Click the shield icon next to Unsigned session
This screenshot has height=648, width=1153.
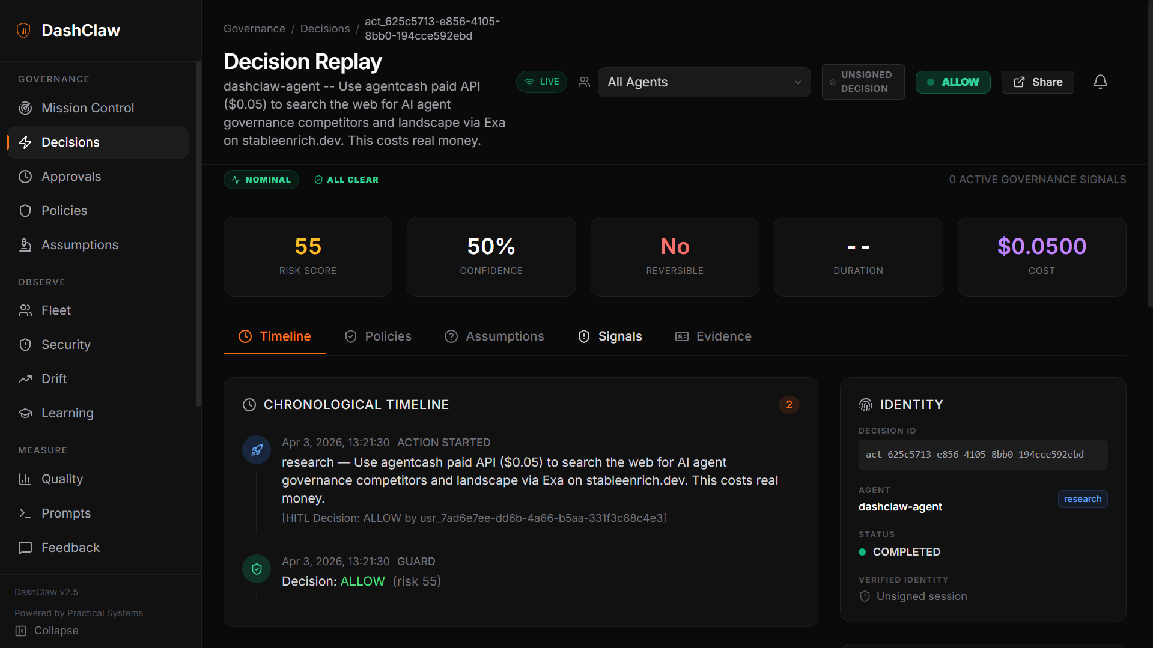[865, 596]
